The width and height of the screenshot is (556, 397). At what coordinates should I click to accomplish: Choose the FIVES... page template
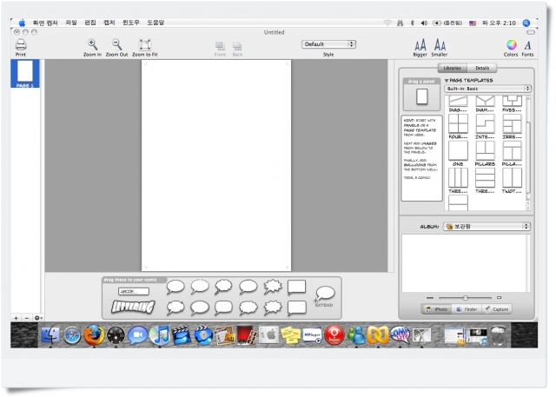[x=512, y=102]
